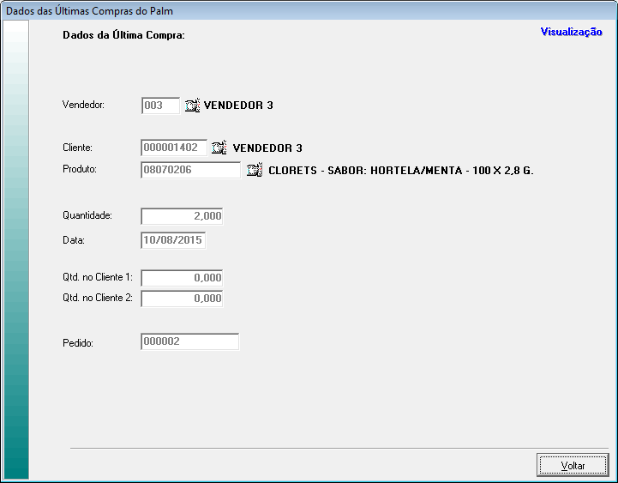Click the lookup icon beside the Vendedor field

(x=192, y=106)
